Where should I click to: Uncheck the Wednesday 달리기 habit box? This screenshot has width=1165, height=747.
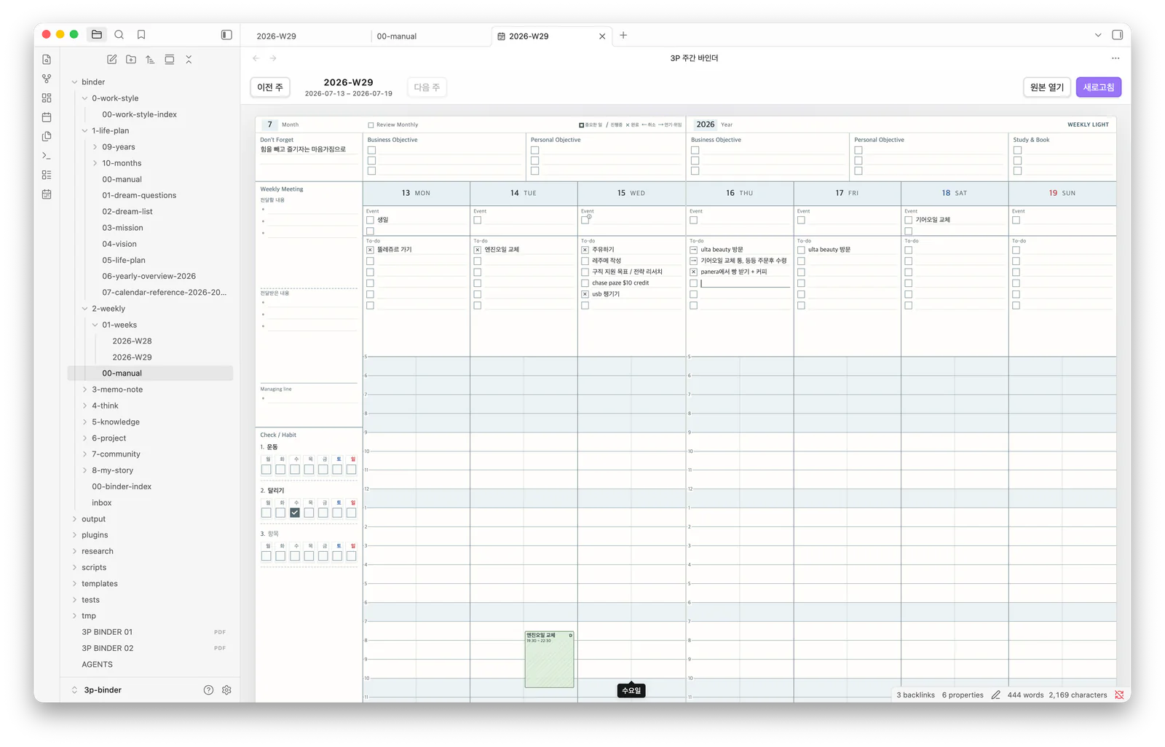click(x=295, y=513)
